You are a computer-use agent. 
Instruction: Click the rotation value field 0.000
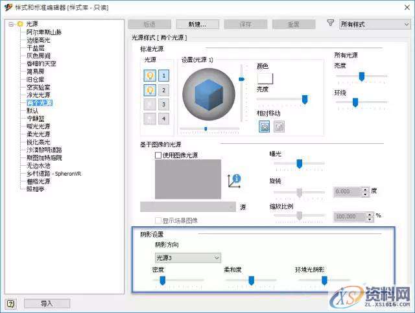coord(348,192)
